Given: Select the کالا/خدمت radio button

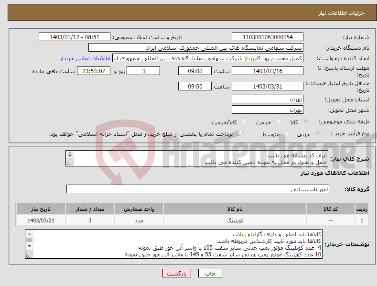Looking at the screenshot, I should pyautogui.click(x=244, y=121).
